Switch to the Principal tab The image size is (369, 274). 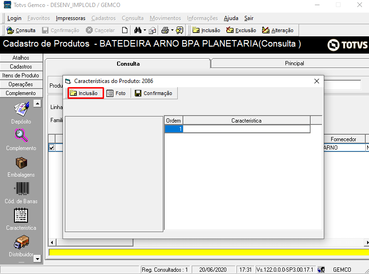pos(294,63)
